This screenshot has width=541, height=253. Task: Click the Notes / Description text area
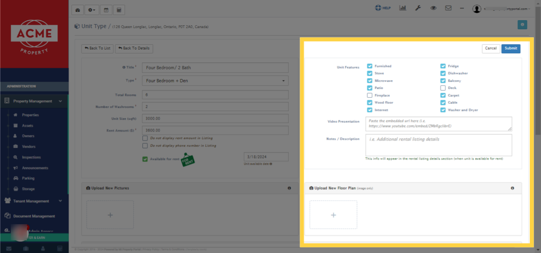click(x=439, y=145)
